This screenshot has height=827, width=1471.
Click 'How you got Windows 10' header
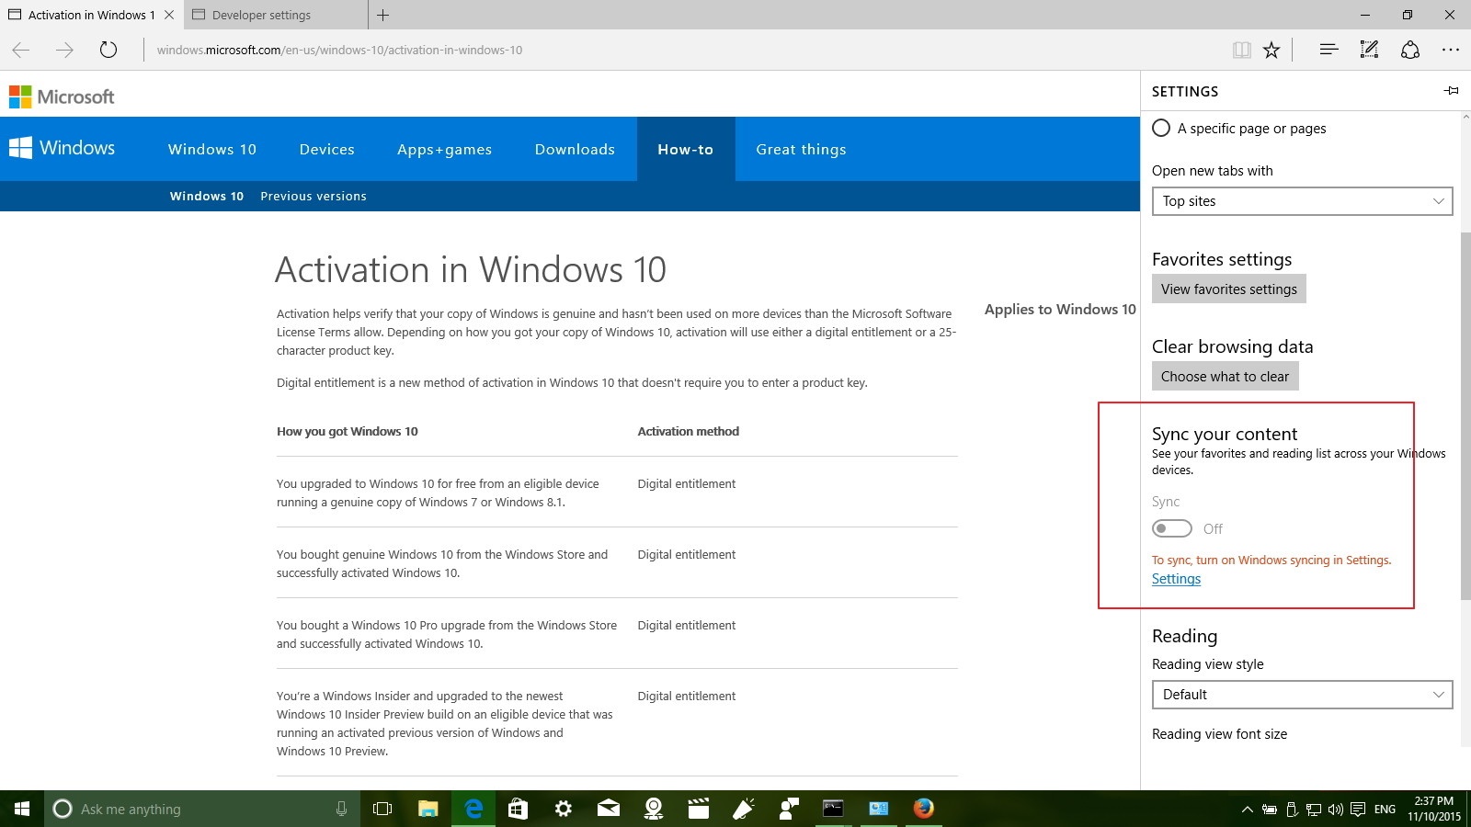point(348,431)
